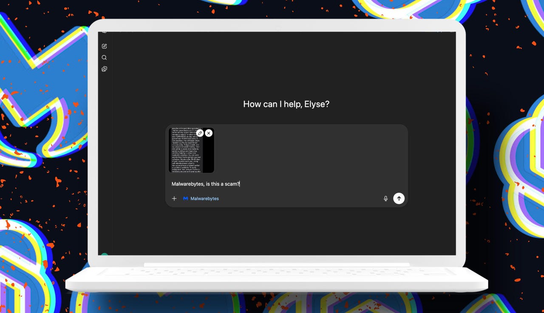
Task: Click the blue Malwarebytes M logo
Action: (x=185, y=198)
